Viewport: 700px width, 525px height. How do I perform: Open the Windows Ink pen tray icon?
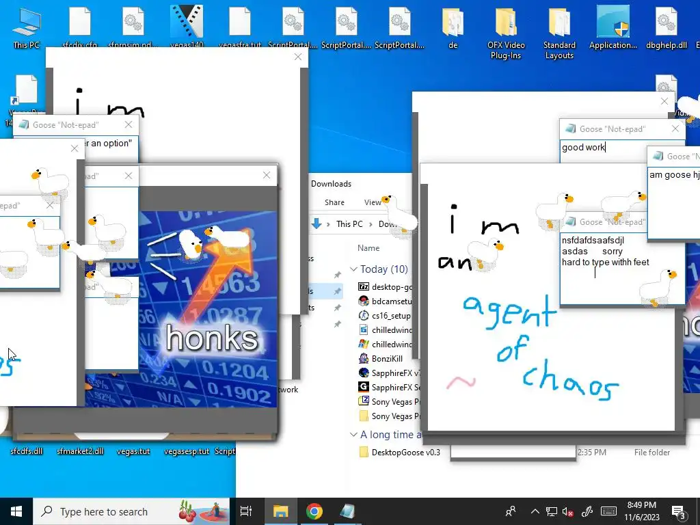pyautogui.click(x=587, y=511)
